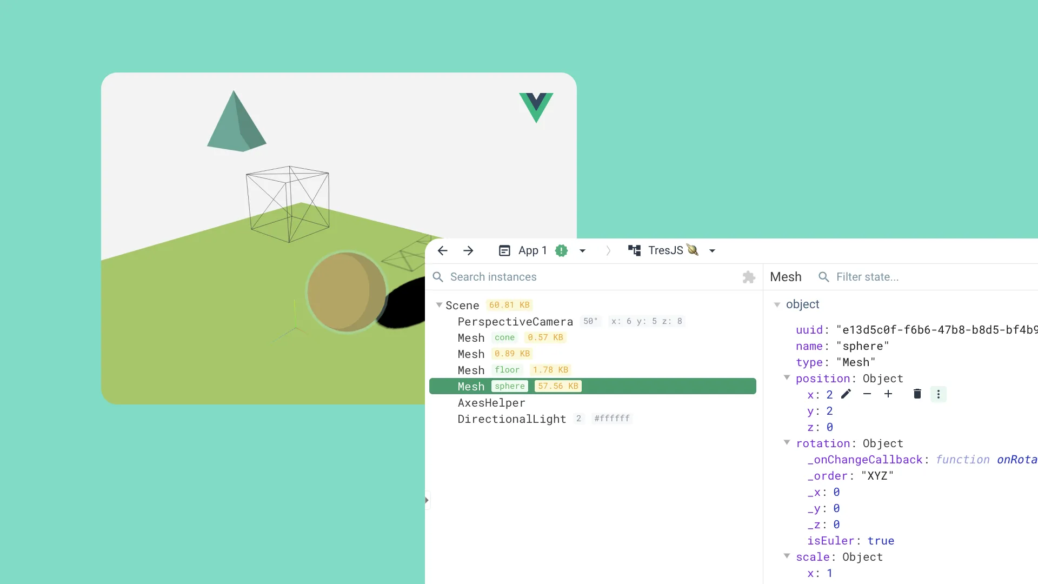Viewport: 1038px width, 584px height.
Task: Click the delete property icon on position
Action: pyautogui.click(x=917, y=394)
